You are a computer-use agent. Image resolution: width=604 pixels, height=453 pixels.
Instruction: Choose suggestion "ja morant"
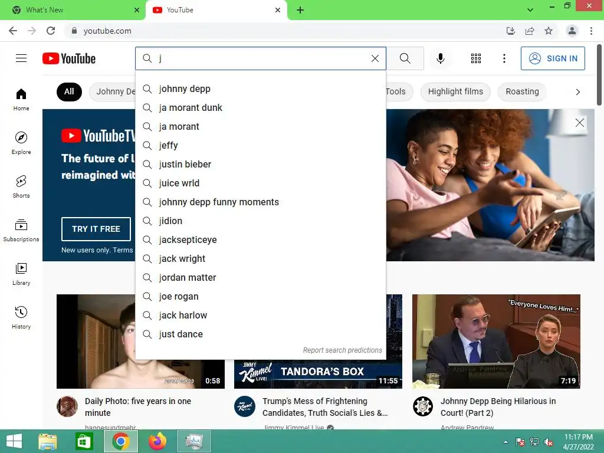(260, 127)
